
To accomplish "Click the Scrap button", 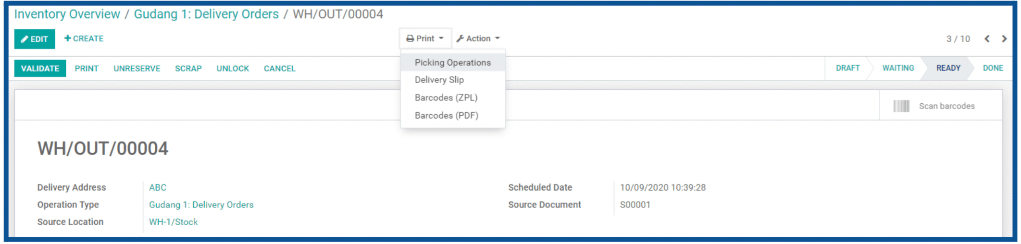I will point(188,69).
